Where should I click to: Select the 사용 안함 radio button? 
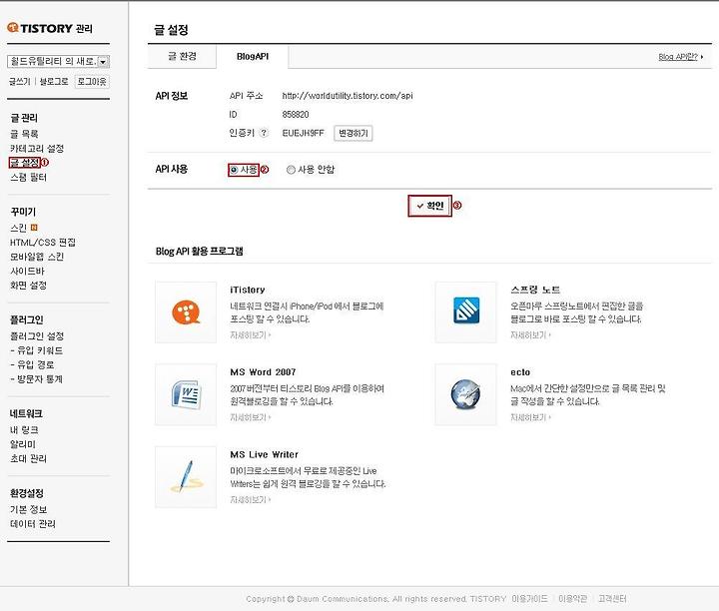coord(291,170)
